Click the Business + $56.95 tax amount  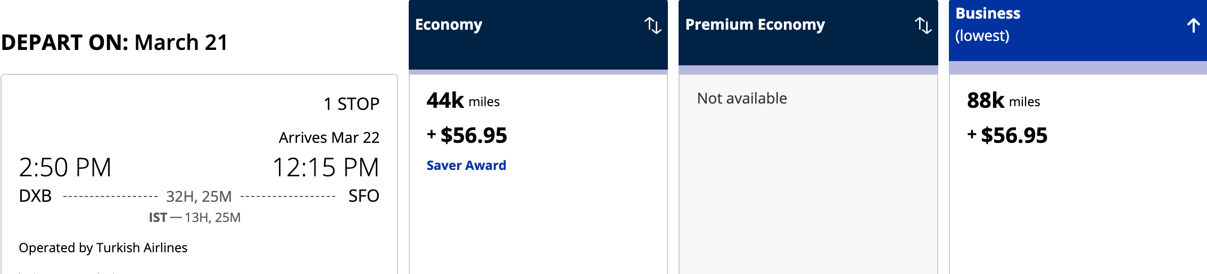(x=1007, y=136)
